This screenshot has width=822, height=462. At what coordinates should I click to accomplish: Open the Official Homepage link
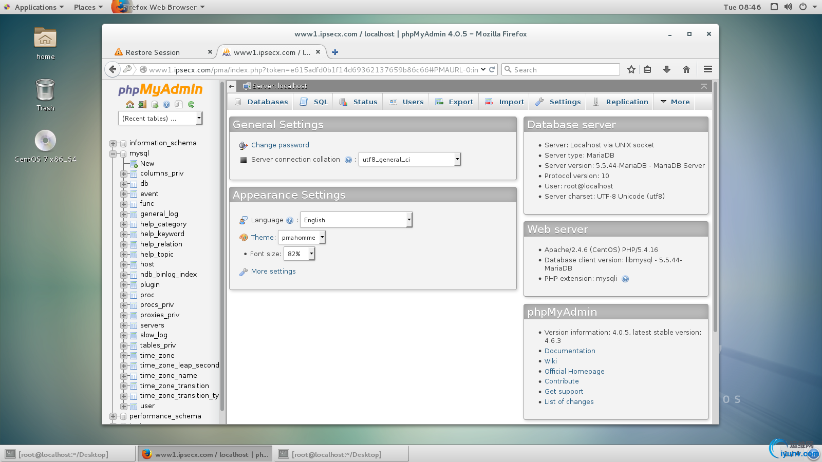[x=574, y=371]
